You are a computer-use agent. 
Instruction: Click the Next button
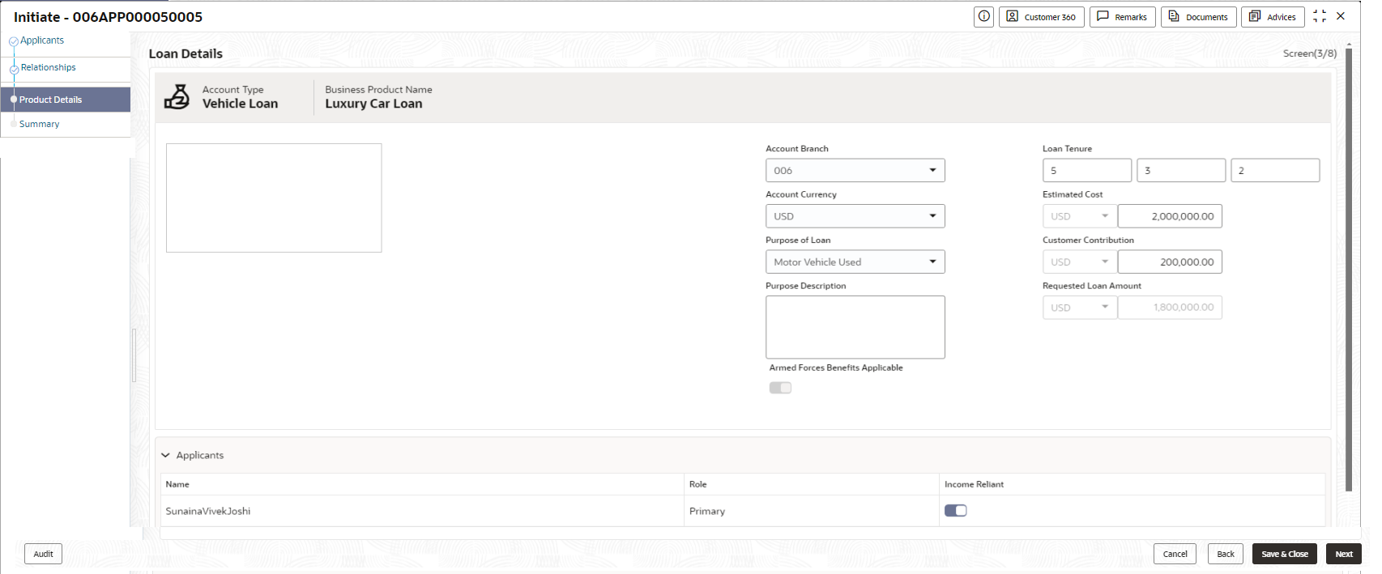click(x=1344, y=554)
